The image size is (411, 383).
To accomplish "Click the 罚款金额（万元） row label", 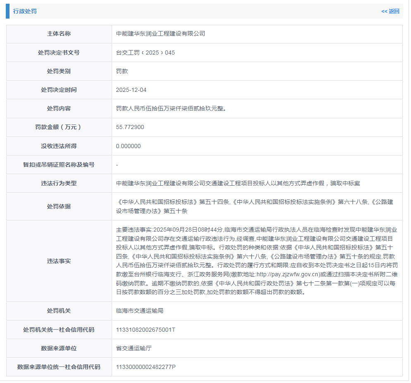I will pos(59,127).
